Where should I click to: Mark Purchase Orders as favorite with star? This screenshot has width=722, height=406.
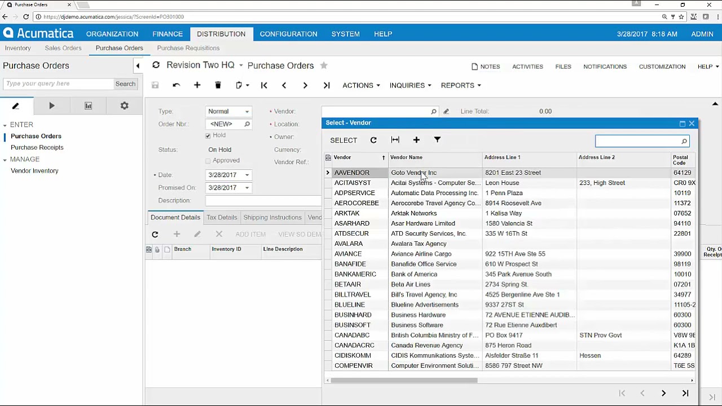click(x=324, y=65)
